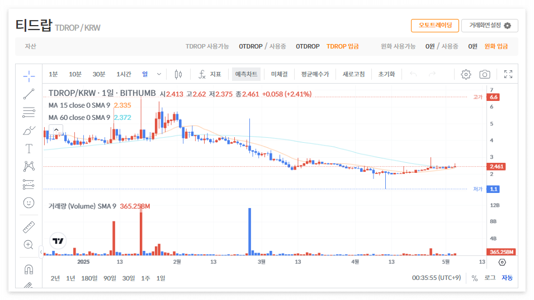The height and width of the screenshot is (300, 534).
Task: Select the ruler measure tool
Action: click(x=29, y=227)
